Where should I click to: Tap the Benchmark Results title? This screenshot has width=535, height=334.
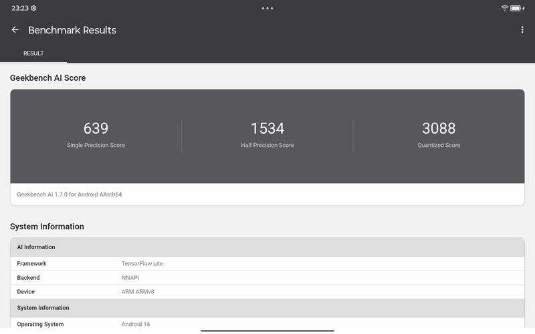coord(72,30)
